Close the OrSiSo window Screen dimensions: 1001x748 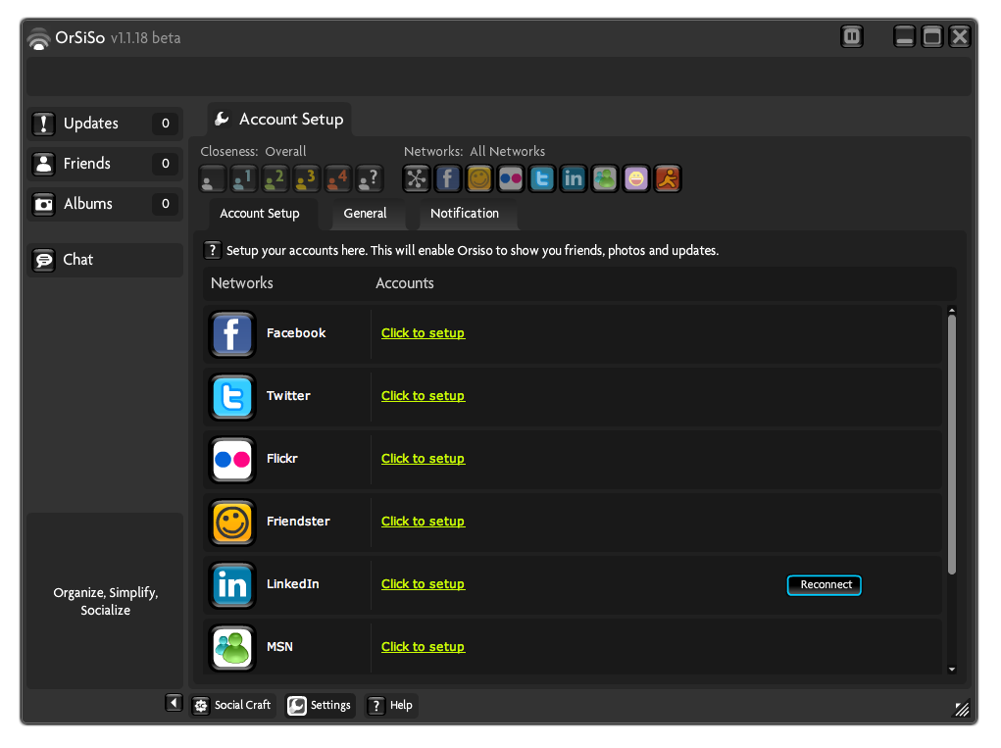960,36
